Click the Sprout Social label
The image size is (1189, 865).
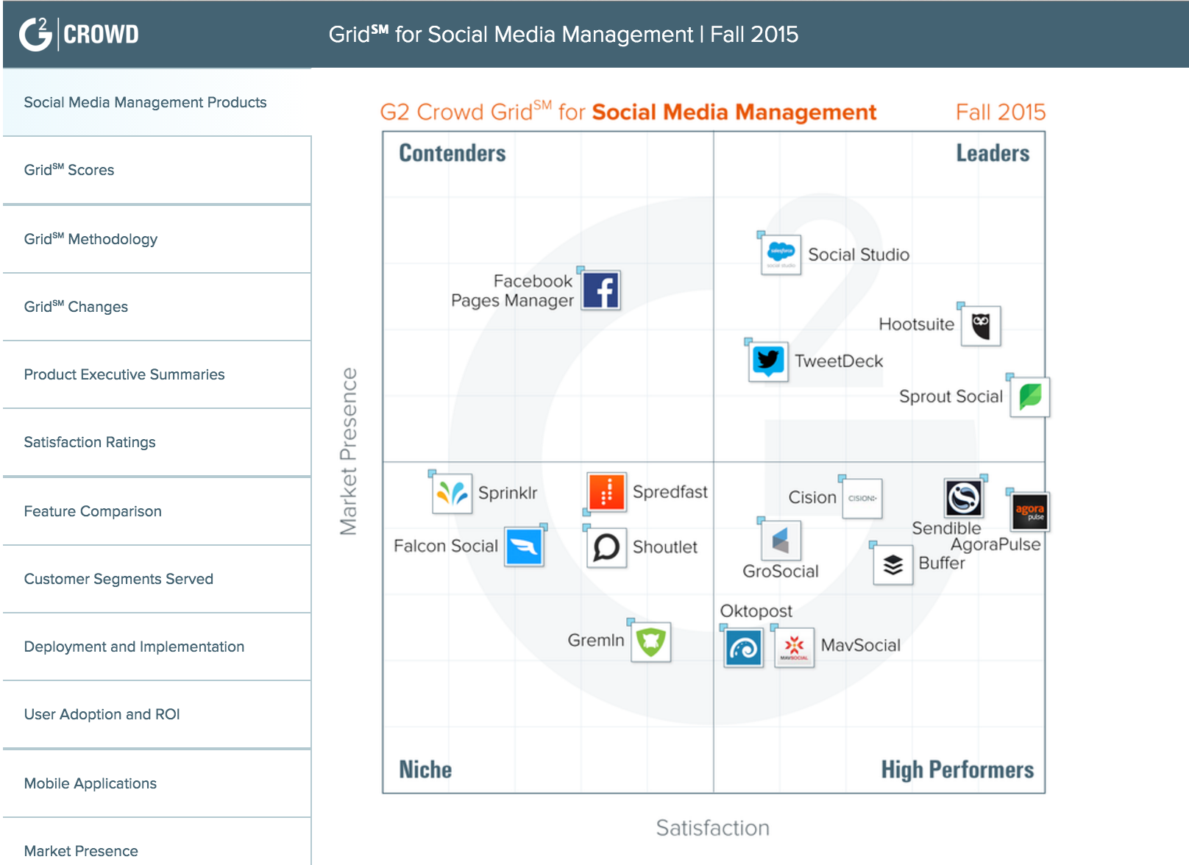tap(951, 396)
